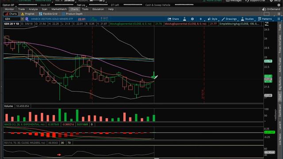The image size is (283, 159).
Task: Click the Net Liq label
Action: [81, 5]
